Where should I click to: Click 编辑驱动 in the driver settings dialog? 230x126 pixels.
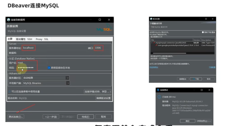coord(183,79)
